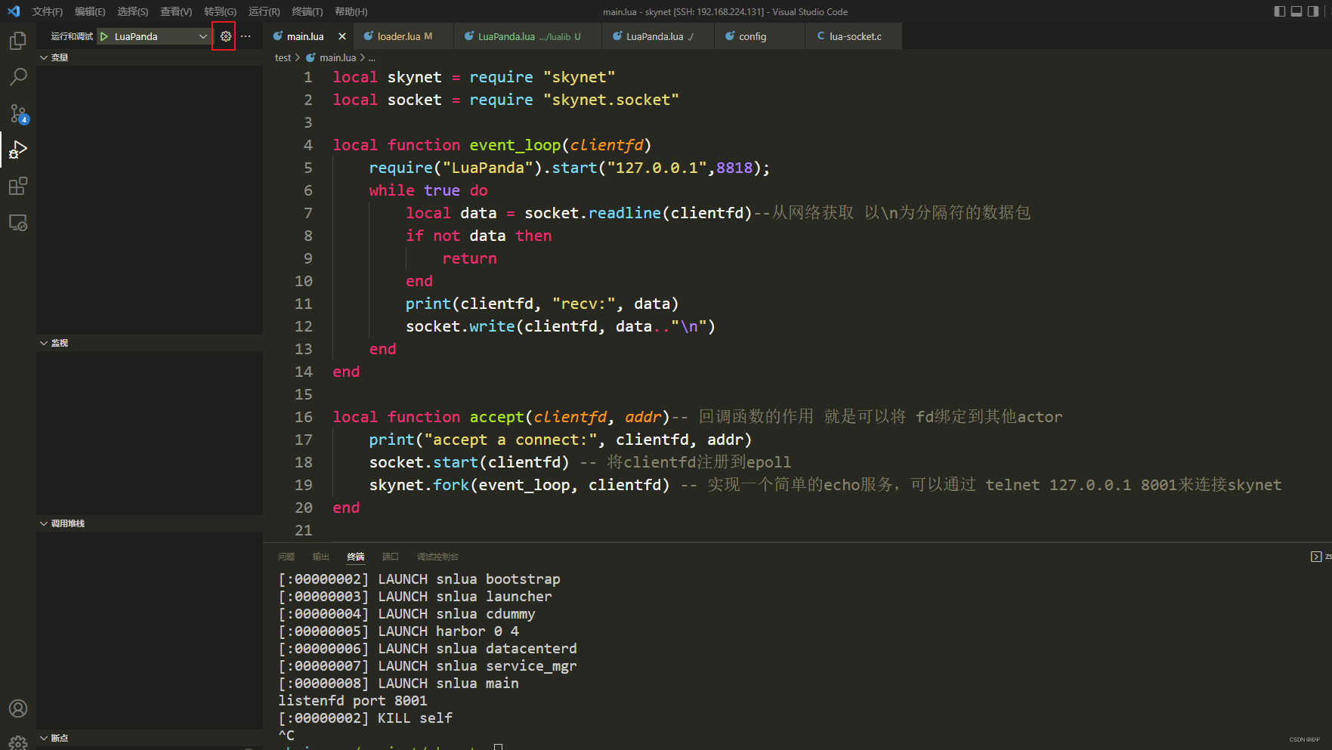Open the Accounts menu icon

pyautogui.click(x=18, y=708)
